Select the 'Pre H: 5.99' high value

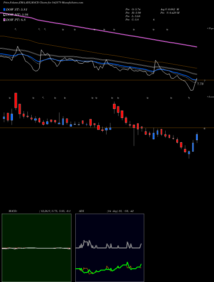click(x=133, y=12)
